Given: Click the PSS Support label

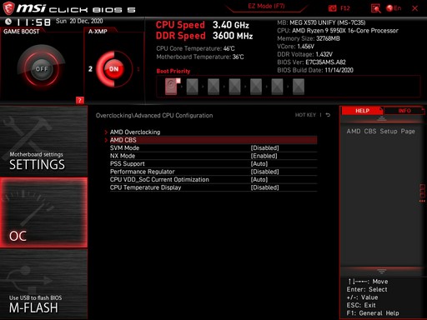Looking at the screenshot, I should tap(128, 163).
